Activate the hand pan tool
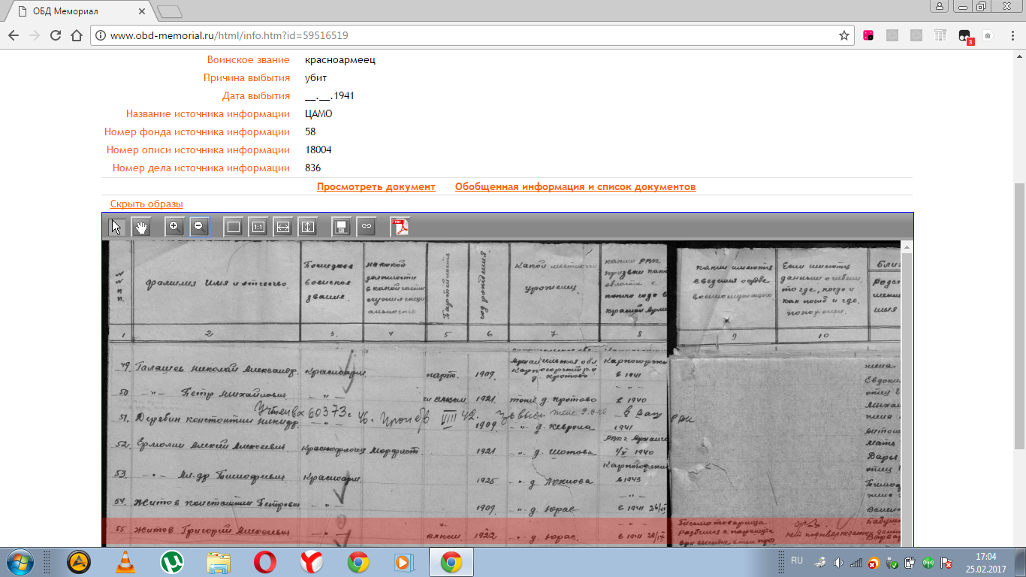 (x=141, y=227)
